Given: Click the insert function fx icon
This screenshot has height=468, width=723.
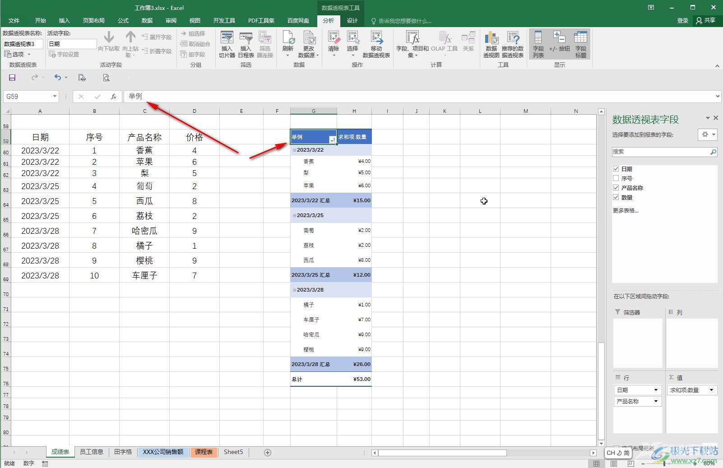Looking at the screenshot, I should coord(114,97).
